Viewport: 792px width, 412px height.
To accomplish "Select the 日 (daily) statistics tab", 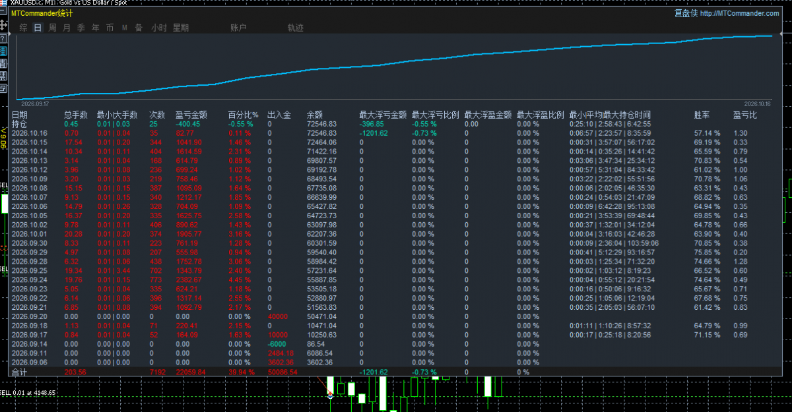I will [38, 28].
